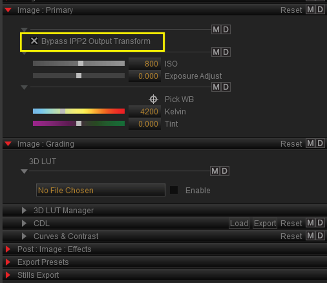Click the M icon in Image : Primary header
The height and width of the screenshot is (283, 327).
[x=310, y=10]
